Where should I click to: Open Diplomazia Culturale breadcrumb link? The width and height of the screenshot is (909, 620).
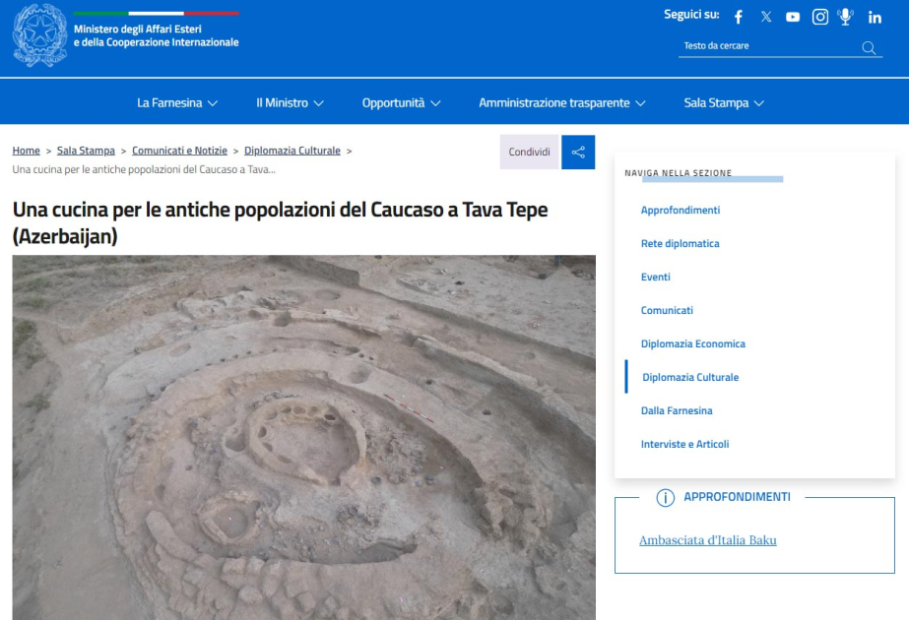(292, 151)
